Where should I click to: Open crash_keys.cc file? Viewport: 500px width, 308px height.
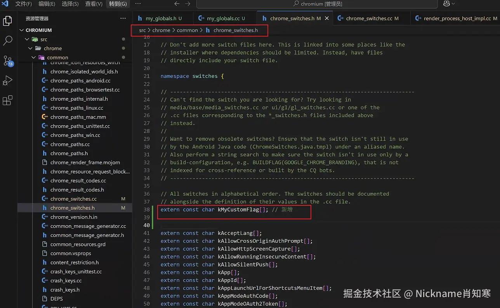tap(66, 280)
